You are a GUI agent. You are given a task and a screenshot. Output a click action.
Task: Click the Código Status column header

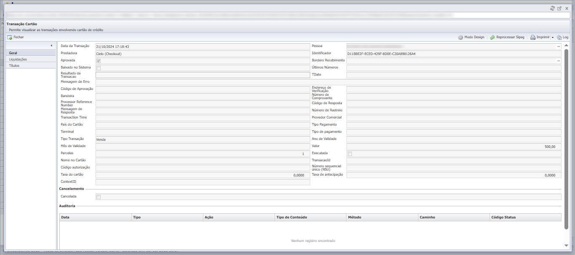[x=525, y=217]
